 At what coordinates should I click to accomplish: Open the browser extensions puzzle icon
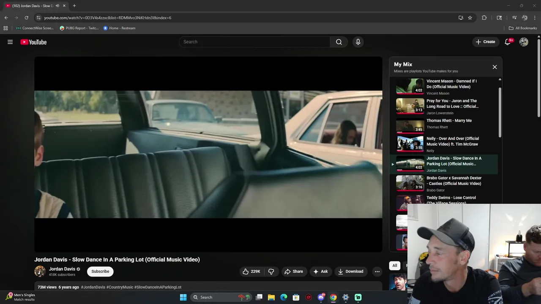point(484,18)
